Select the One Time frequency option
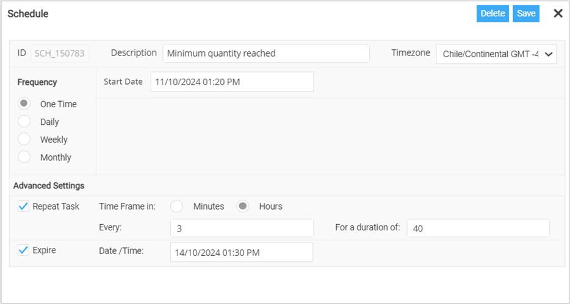570x304 pixels. pyautogui.click(x=25, y=104)
